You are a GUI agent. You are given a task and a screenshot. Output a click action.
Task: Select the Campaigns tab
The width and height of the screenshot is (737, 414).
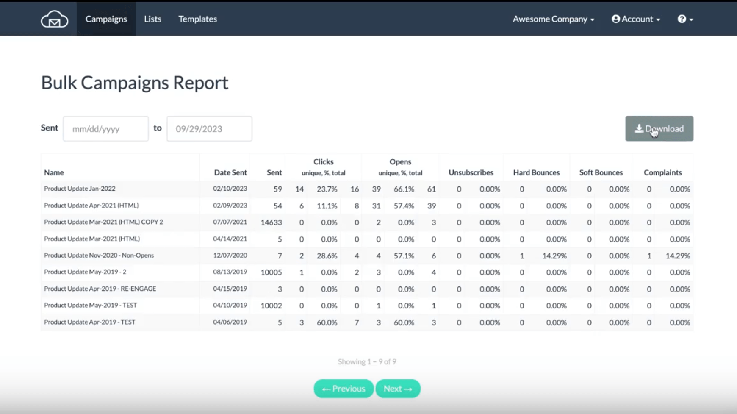106,19
